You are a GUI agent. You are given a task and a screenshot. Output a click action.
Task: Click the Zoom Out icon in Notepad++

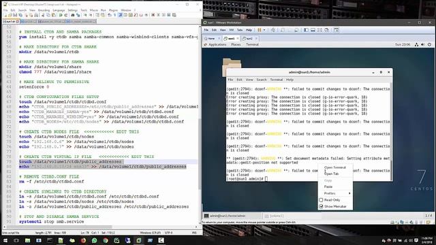[x=91, y=15]
